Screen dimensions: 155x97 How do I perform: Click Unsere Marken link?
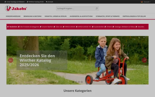click(x=47, y=27)
